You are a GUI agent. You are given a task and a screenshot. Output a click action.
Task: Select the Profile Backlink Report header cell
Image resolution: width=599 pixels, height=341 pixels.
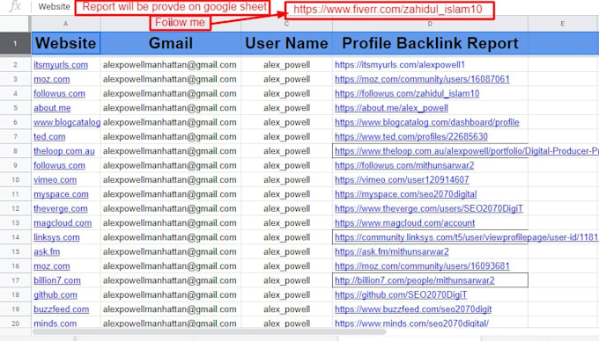[430, 43]
